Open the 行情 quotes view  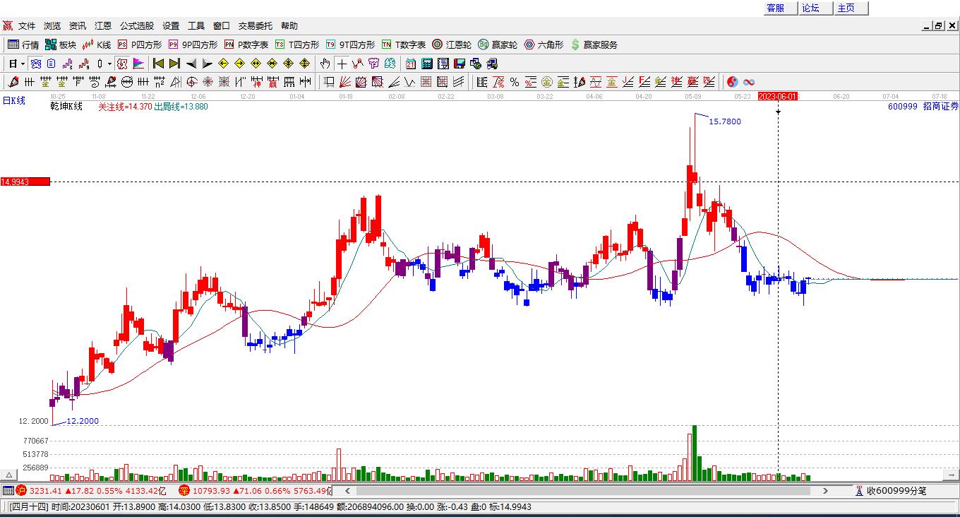pyautogui.click(x=23, y=44)
